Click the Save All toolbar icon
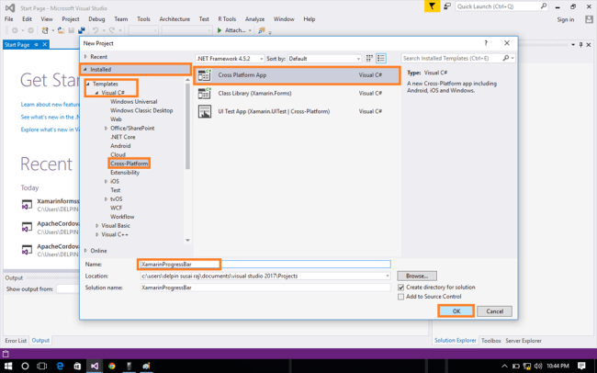The width and height of the screenshot is (597, 373). (x=81, y=30)
